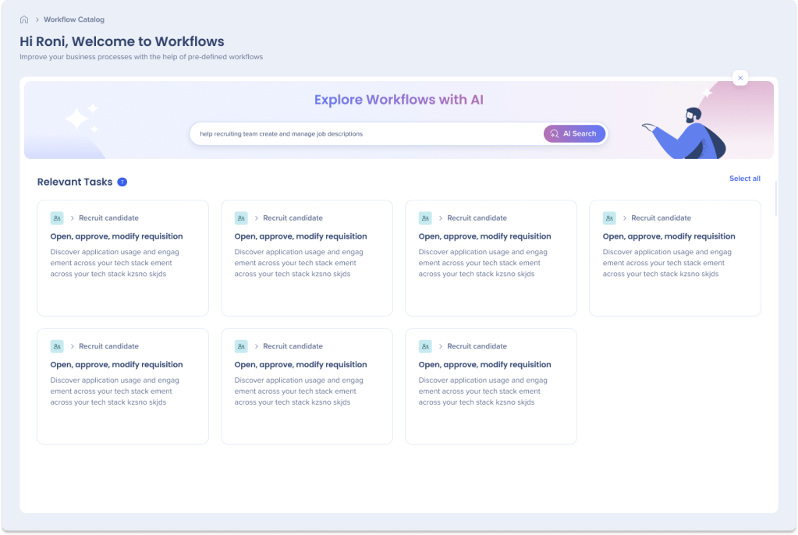The height and width of the screenshot is (535, 798).
Task: Click people icon on first bottom-row card
Action: (57, 346)
